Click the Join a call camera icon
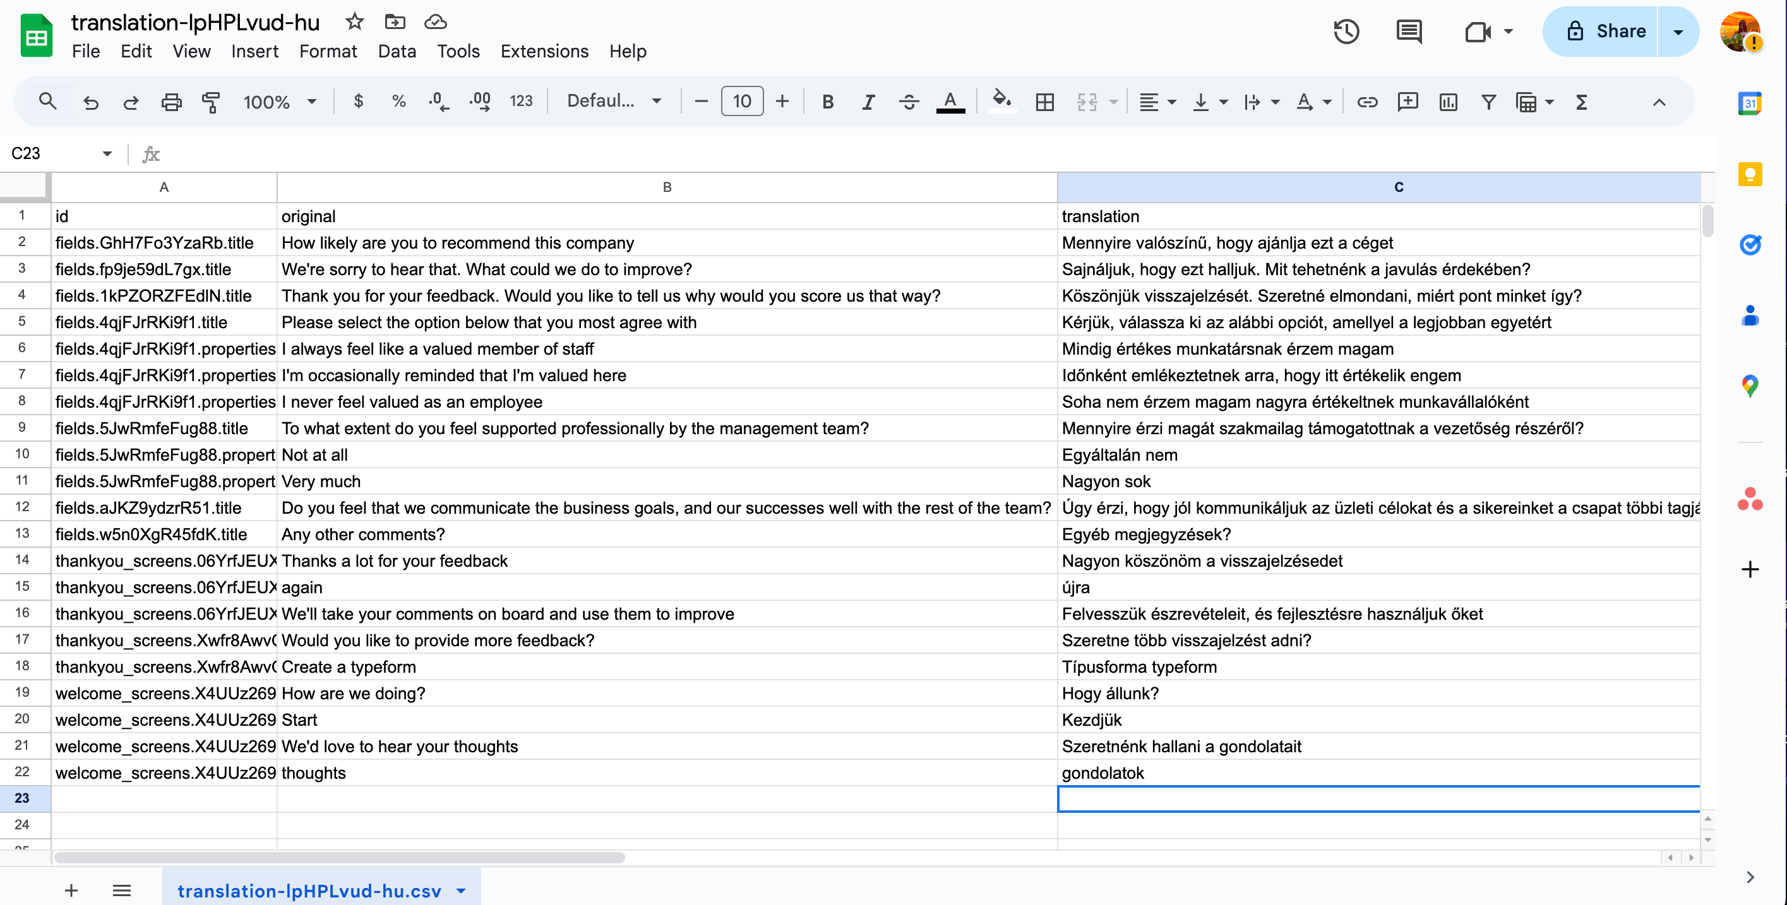1787x905 pixels. tap(1478, 31)
